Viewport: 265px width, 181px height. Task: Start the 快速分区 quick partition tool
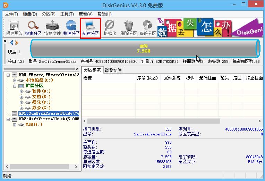pos(71,28)
